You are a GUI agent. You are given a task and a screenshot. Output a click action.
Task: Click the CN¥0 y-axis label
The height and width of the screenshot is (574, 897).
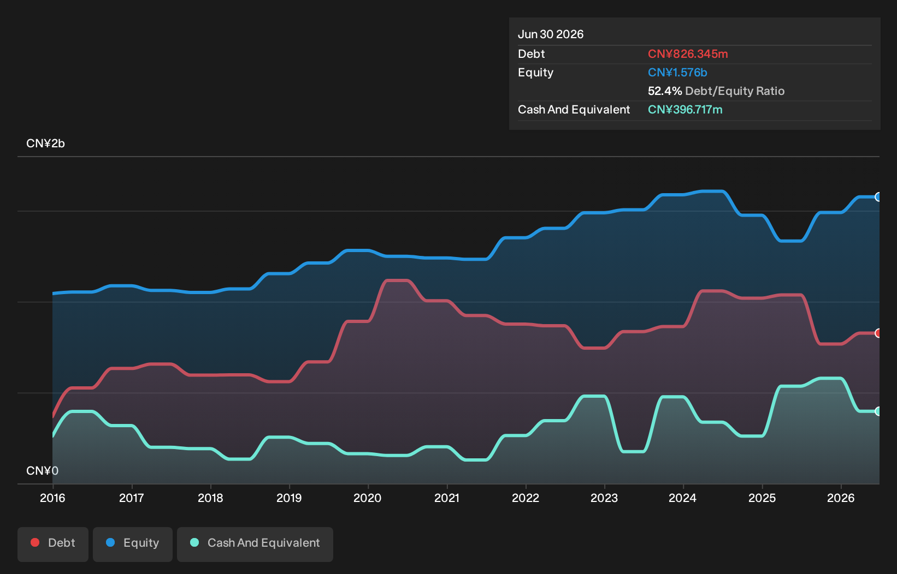(43, 471)
